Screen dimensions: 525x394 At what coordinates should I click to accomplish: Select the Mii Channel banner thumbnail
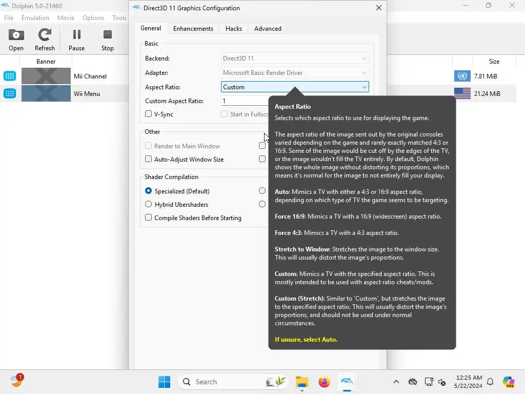(x=46, y=76)
